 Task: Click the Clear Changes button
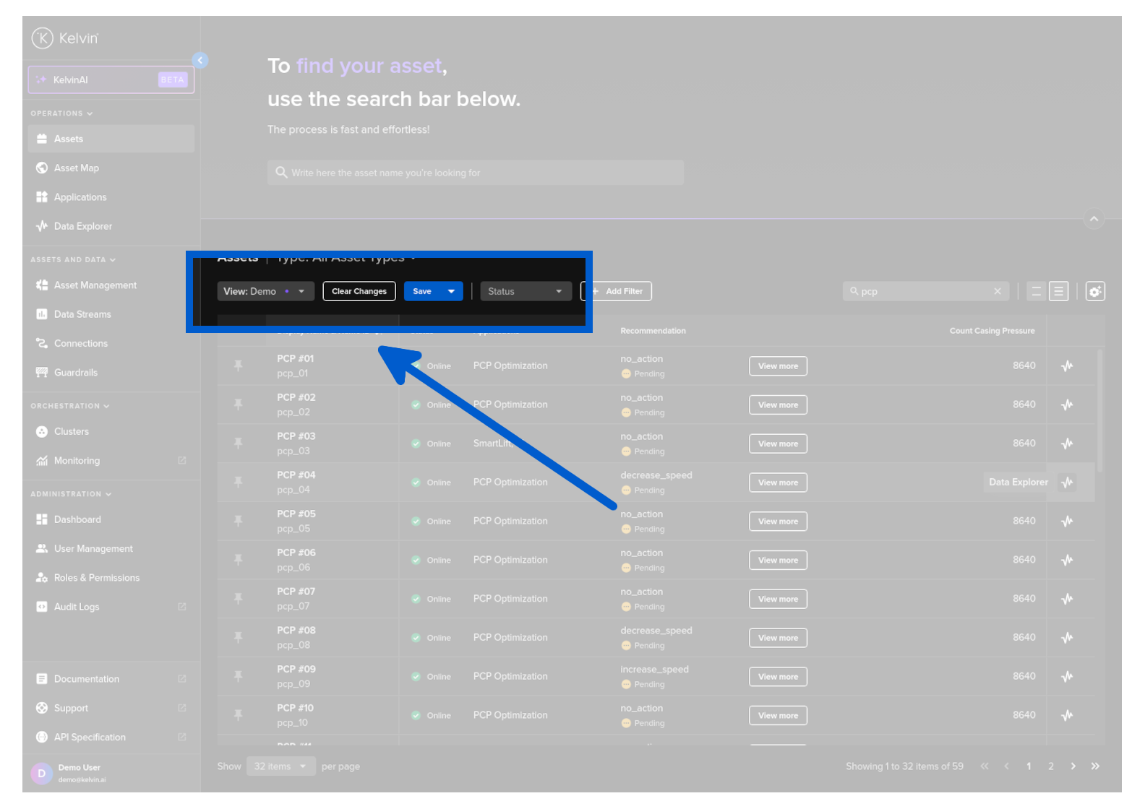point(359,291)
